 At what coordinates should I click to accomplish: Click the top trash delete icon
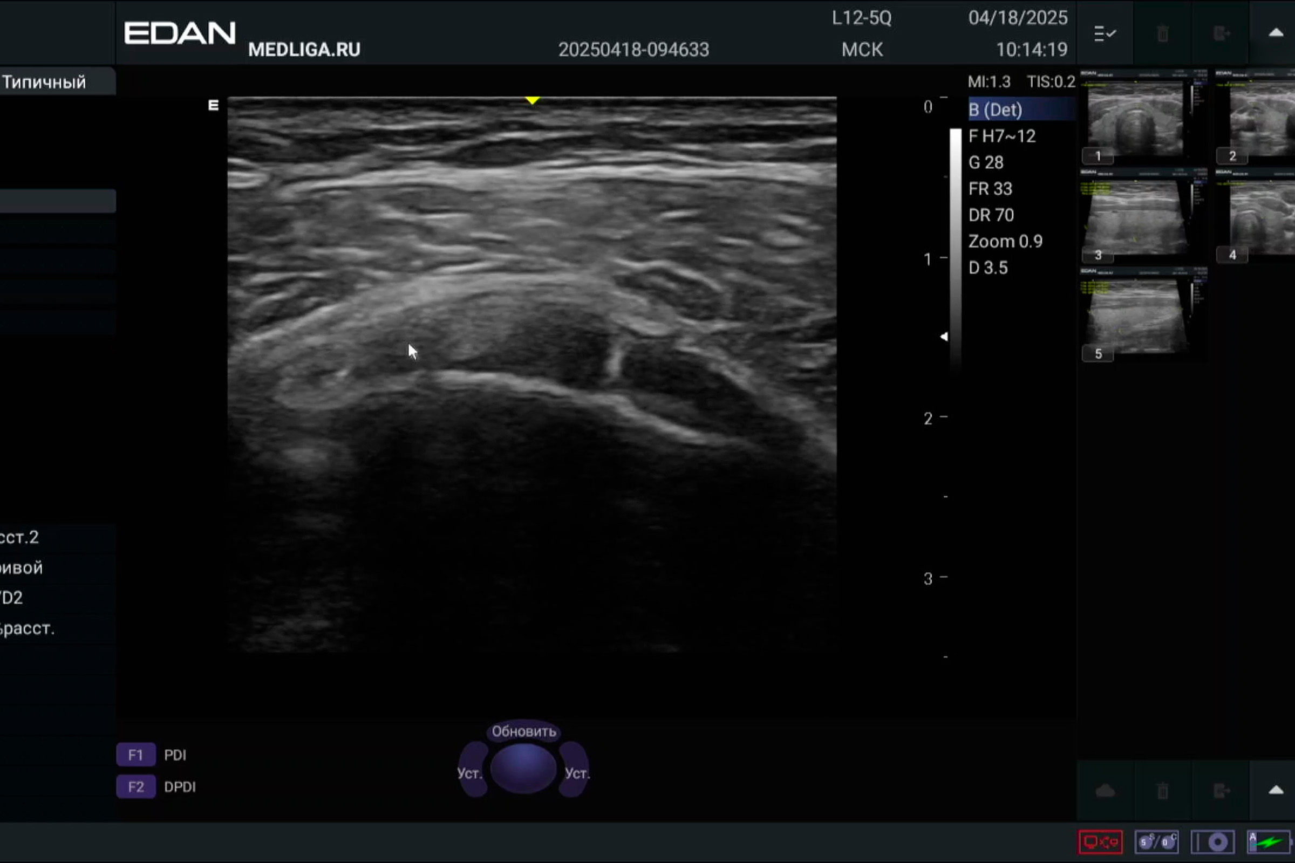1162,33
